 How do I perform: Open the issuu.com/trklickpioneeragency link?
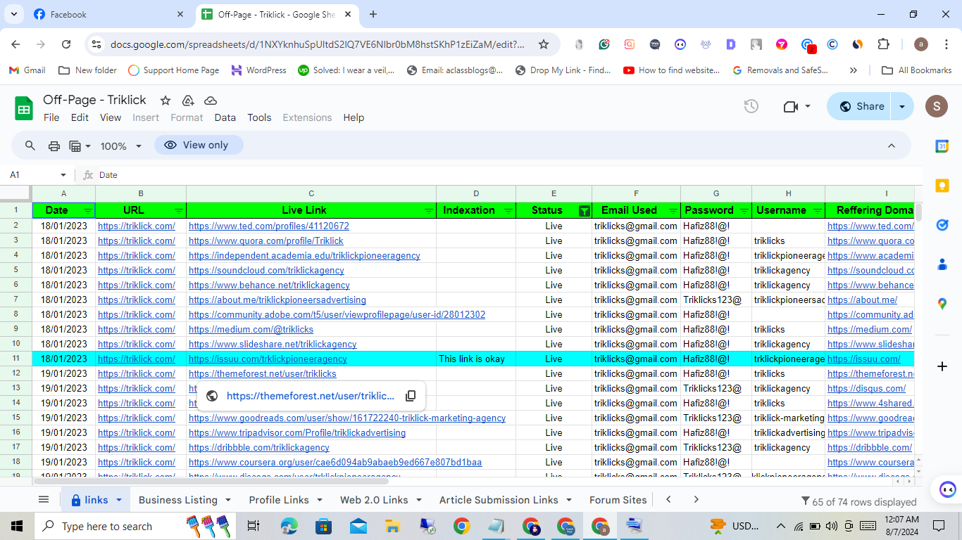(268, 359)
